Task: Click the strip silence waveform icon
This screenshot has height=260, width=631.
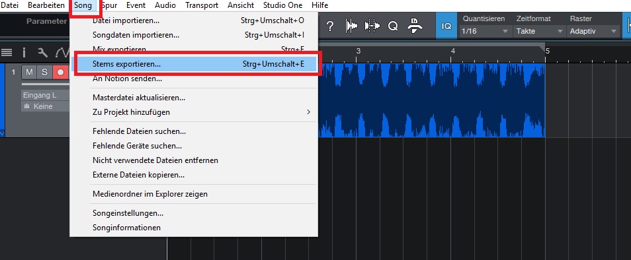Action: (x=351, y=26)
